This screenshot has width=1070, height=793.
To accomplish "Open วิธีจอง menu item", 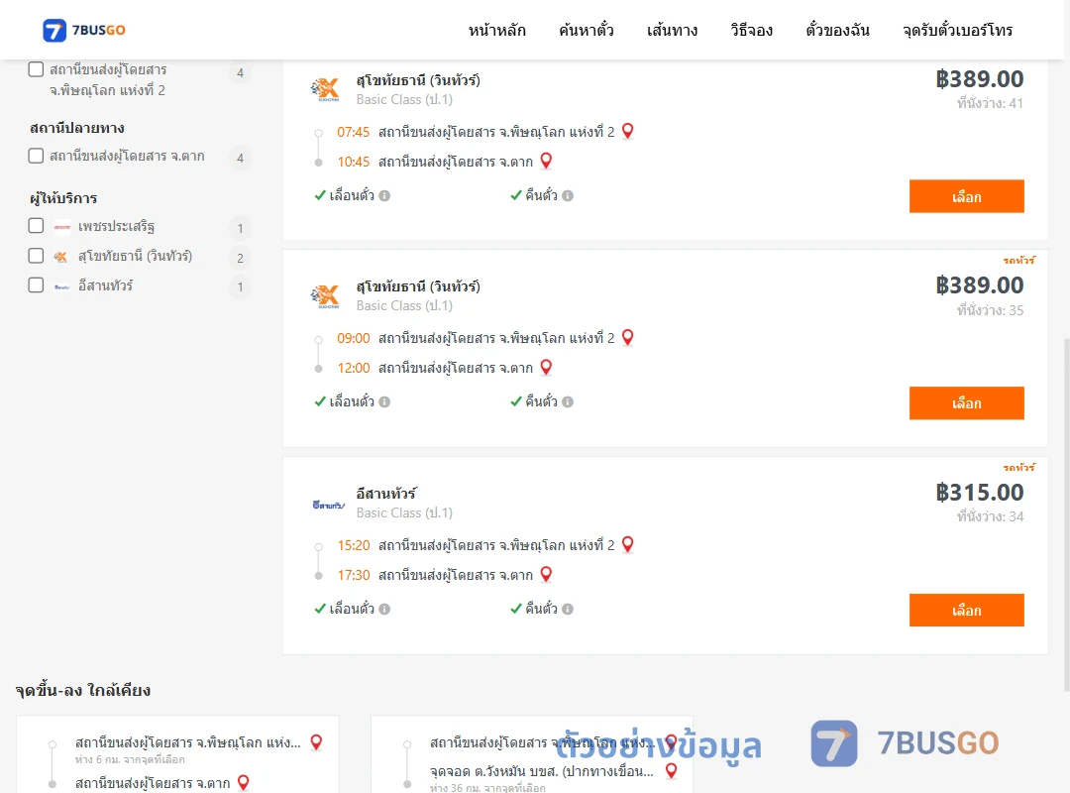I will pyautogui.click(x=751, y=30).
